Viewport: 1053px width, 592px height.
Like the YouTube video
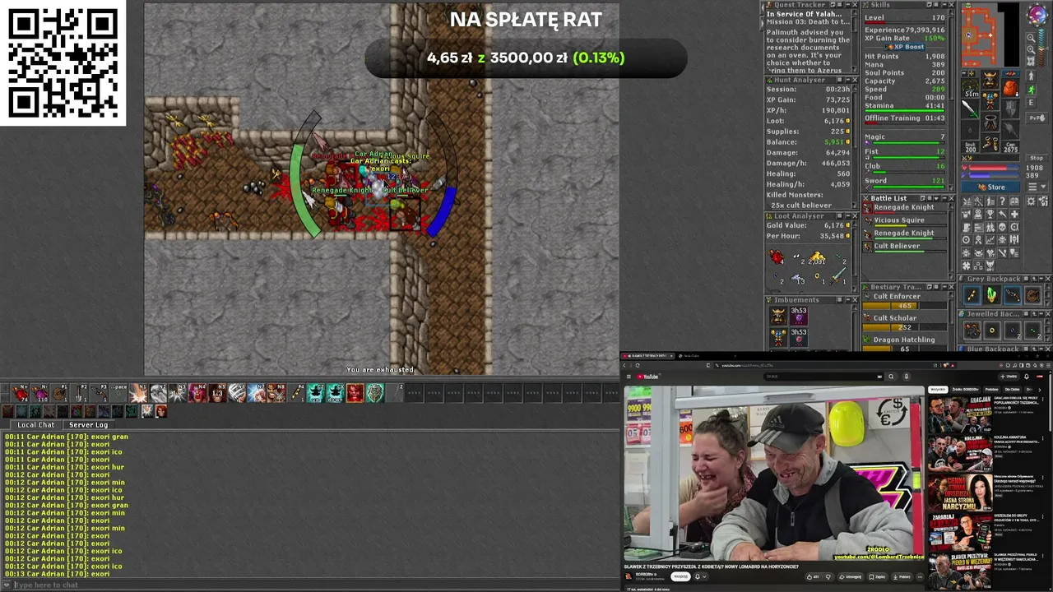812,576
